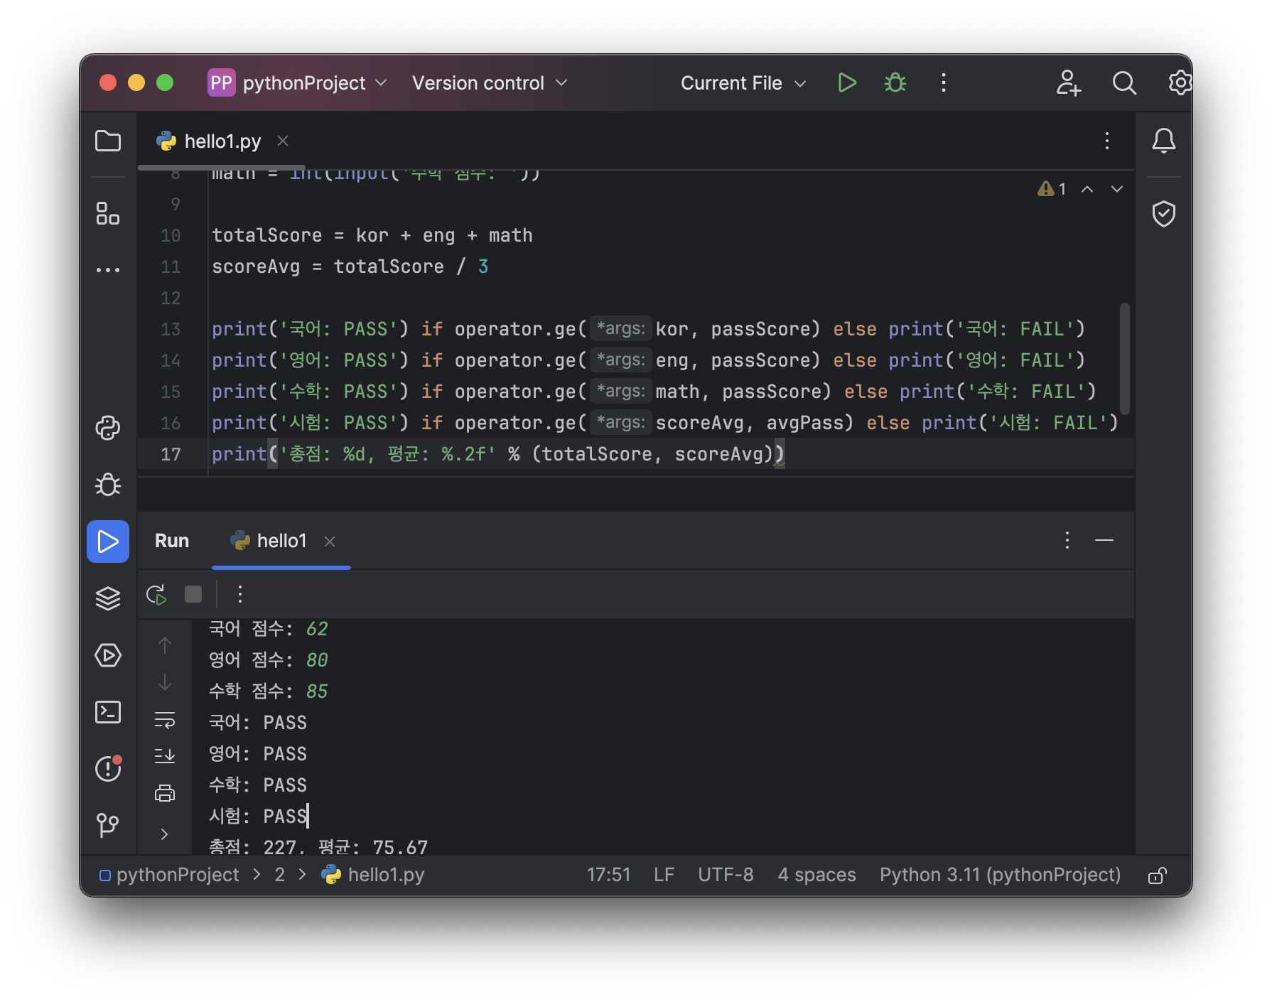
Task: Click folder 2 breadcrumb in status bar
Action: (280, 875)
